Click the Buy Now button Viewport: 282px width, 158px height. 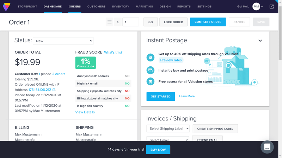tap(158, 150)
